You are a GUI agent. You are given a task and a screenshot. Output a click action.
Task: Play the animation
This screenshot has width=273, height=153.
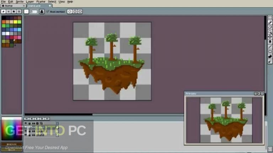[37, 119]
